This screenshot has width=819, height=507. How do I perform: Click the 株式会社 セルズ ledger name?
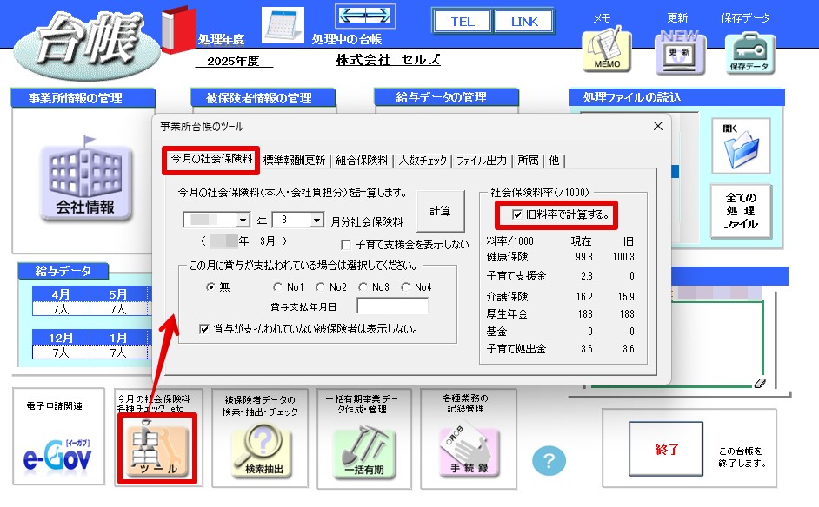(388, 59)
